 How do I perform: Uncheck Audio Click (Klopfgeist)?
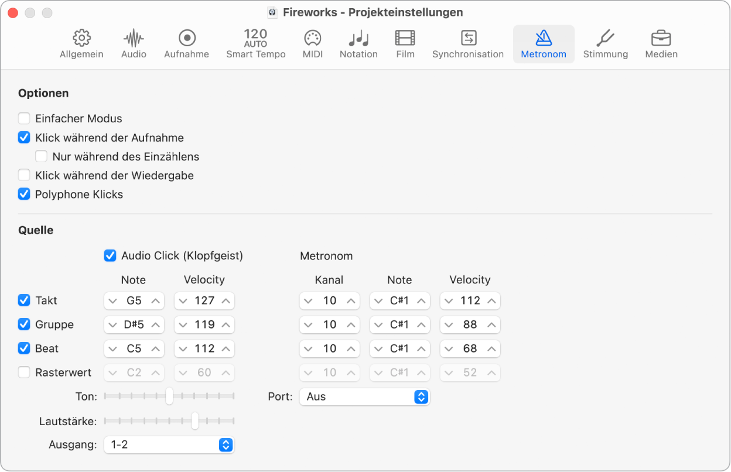[110, 256]
